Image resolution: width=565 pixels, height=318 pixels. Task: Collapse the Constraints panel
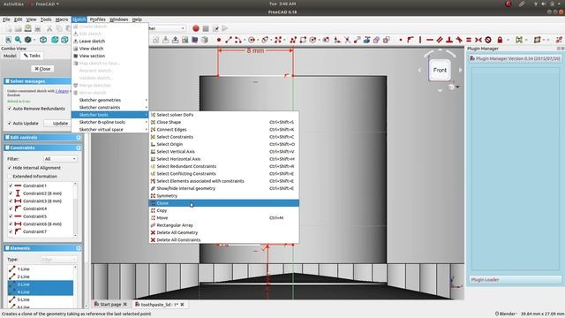click(x=79, y=148)
